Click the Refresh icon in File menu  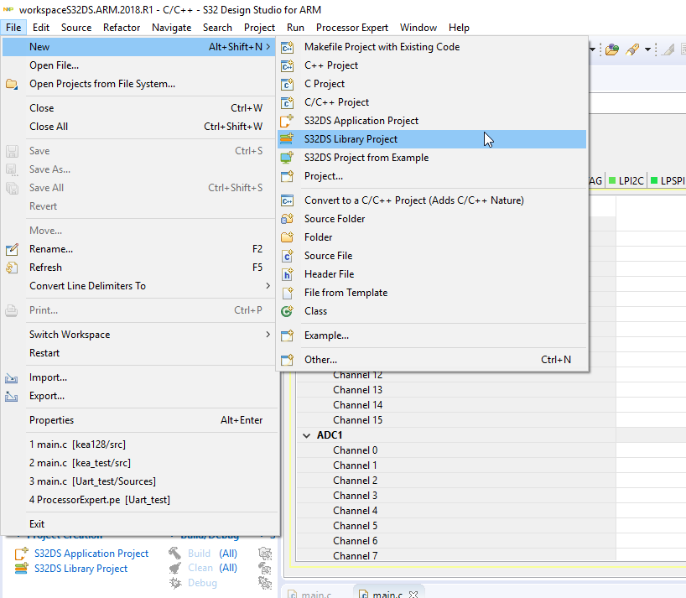12,268
